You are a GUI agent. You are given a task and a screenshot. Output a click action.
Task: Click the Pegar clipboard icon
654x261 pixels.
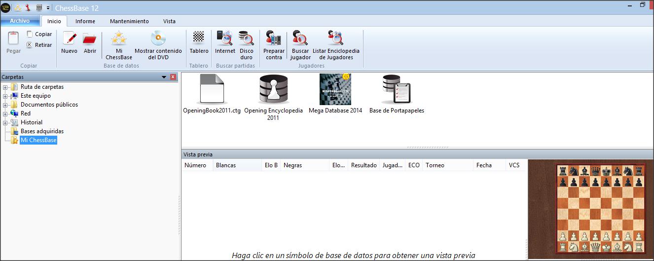(x=13, y=38)
